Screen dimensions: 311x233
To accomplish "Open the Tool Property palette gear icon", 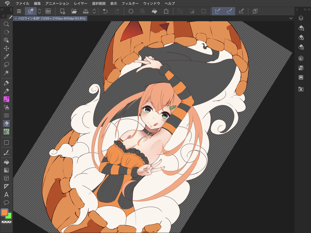I will point(301,37).
